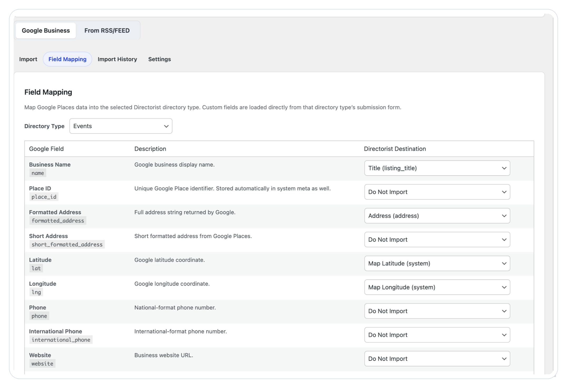Click the 'formatted_address' field code

pyautogui.click(x=58, y=221)
